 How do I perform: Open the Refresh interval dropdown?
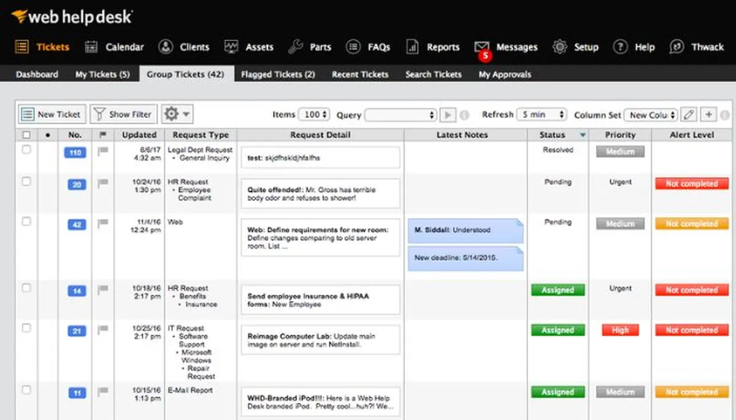[x=542, y=114]
